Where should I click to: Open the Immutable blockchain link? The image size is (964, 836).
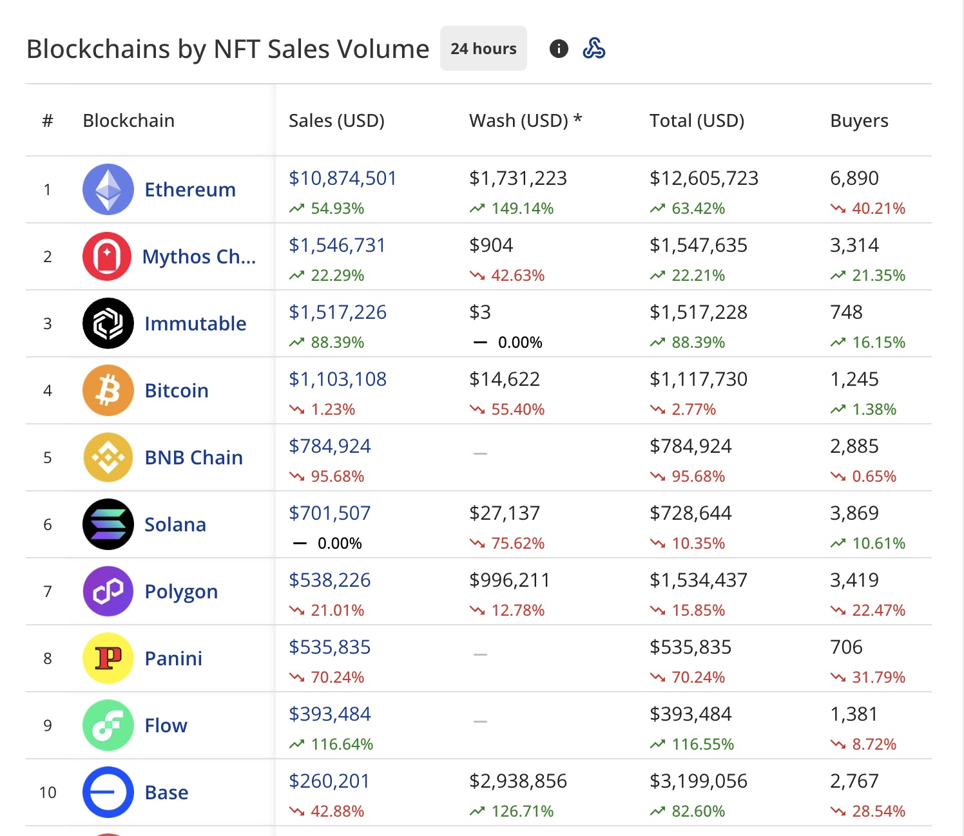pos(195,323)
